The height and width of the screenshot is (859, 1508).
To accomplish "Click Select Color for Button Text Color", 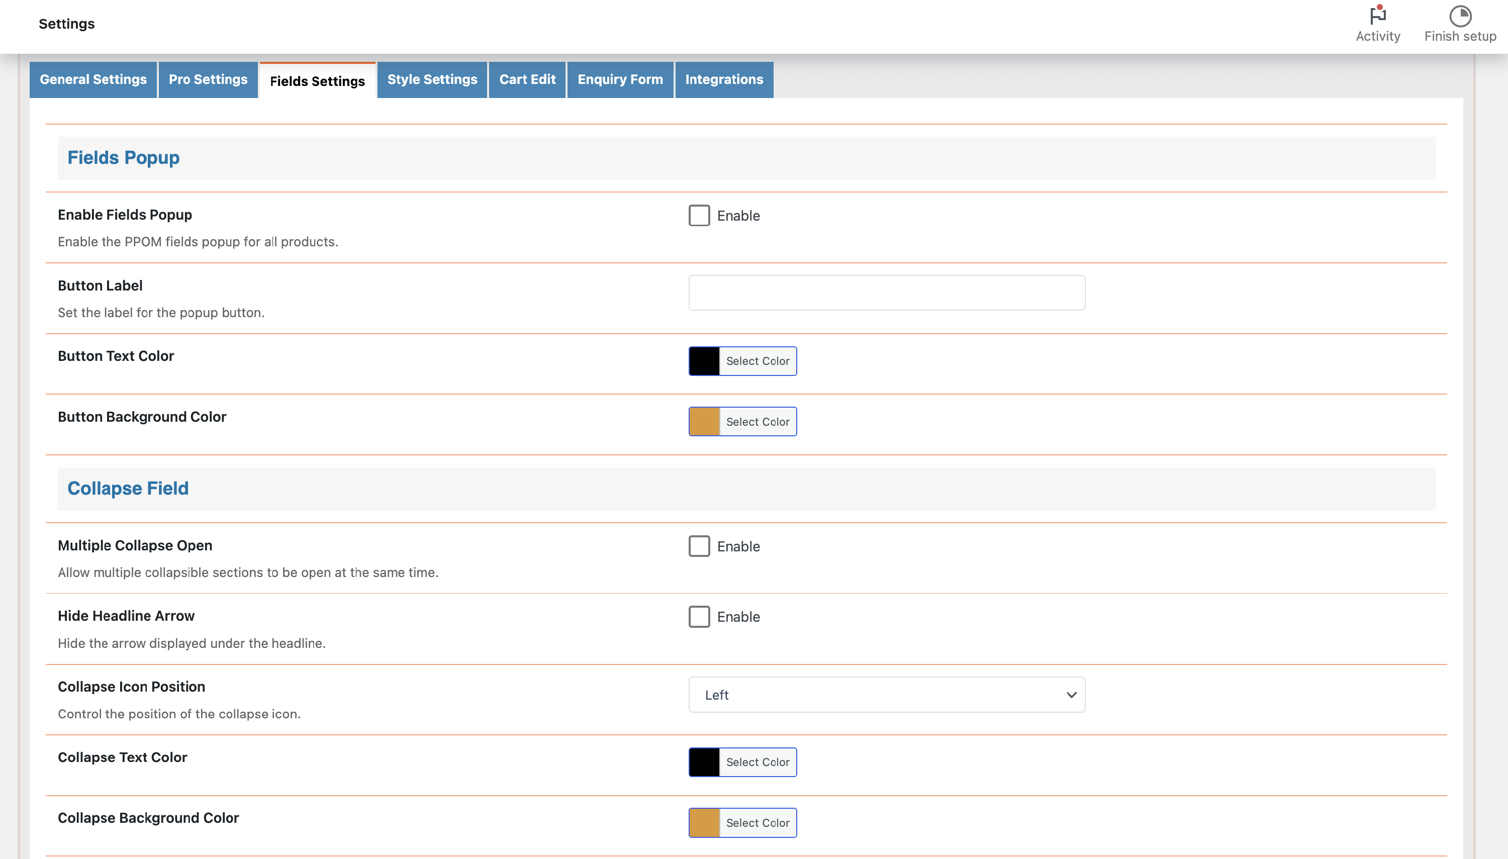I will tap(758, 361).
